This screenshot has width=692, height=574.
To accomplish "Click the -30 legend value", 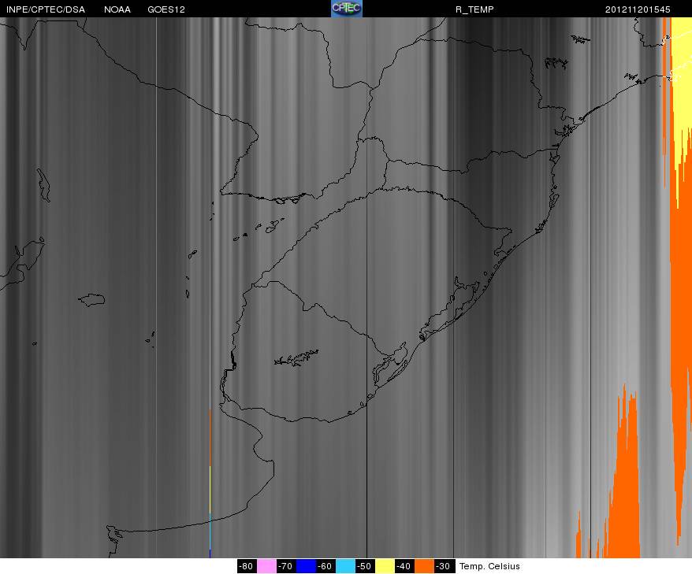I will (x=444, y=566).
